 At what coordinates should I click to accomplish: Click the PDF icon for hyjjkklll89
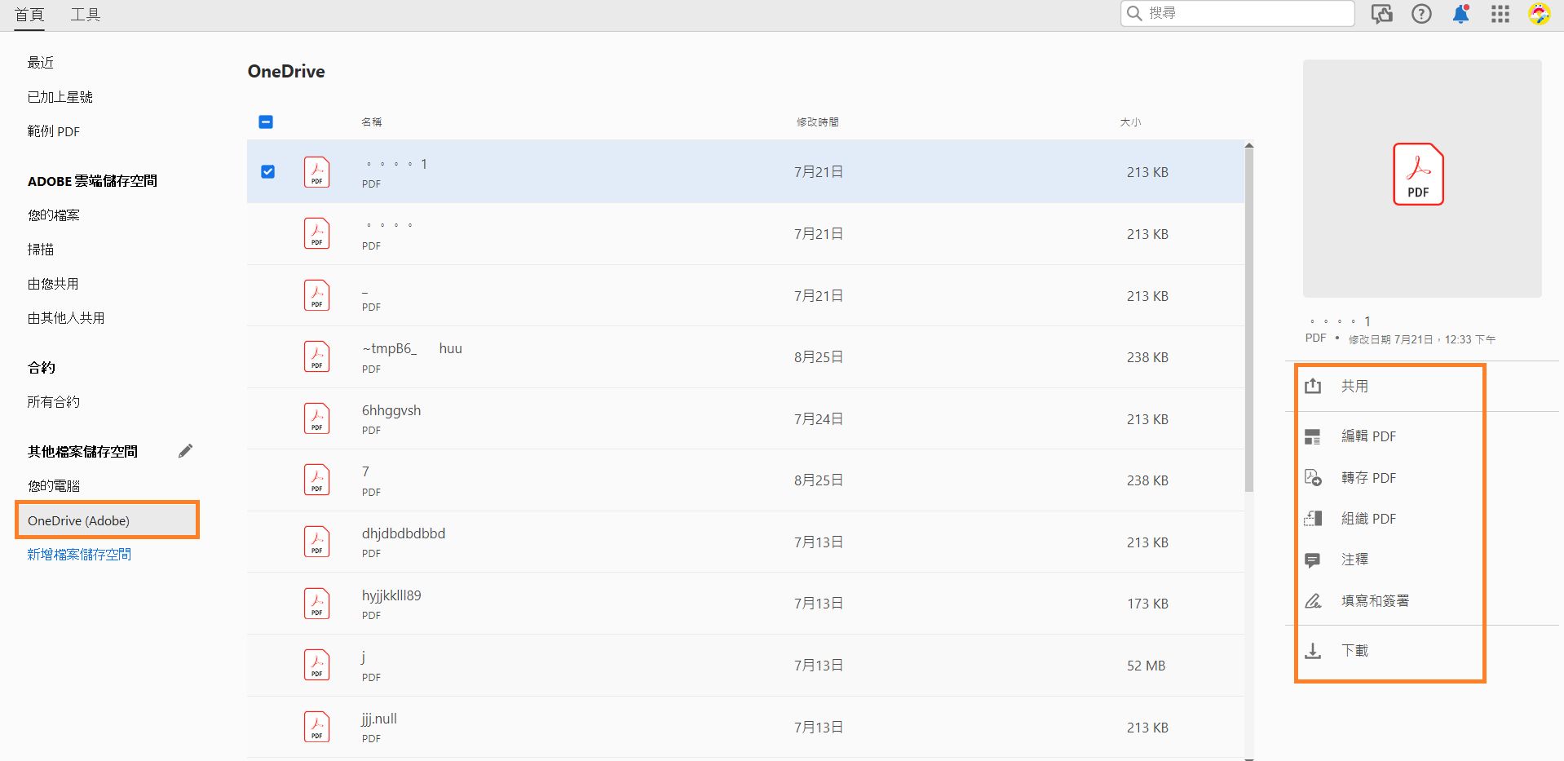coord(316,604)
